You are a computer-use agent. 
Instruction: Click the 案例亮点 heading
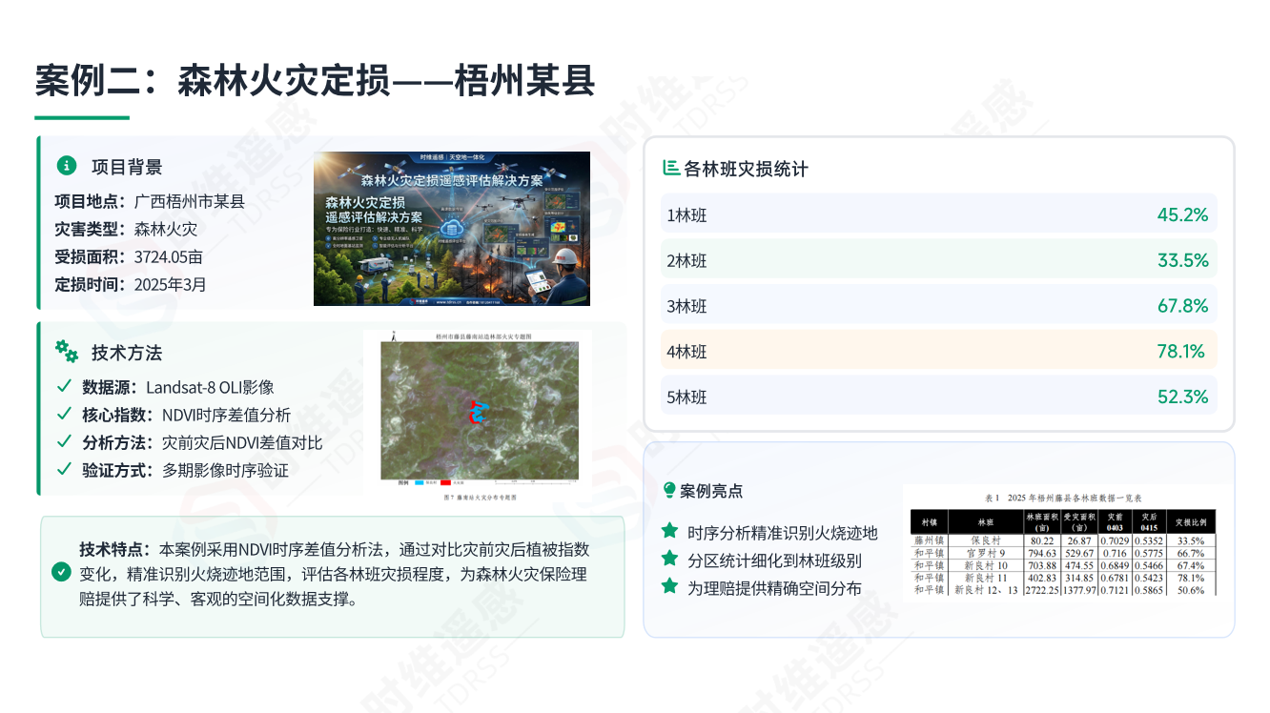coord(711,491)
